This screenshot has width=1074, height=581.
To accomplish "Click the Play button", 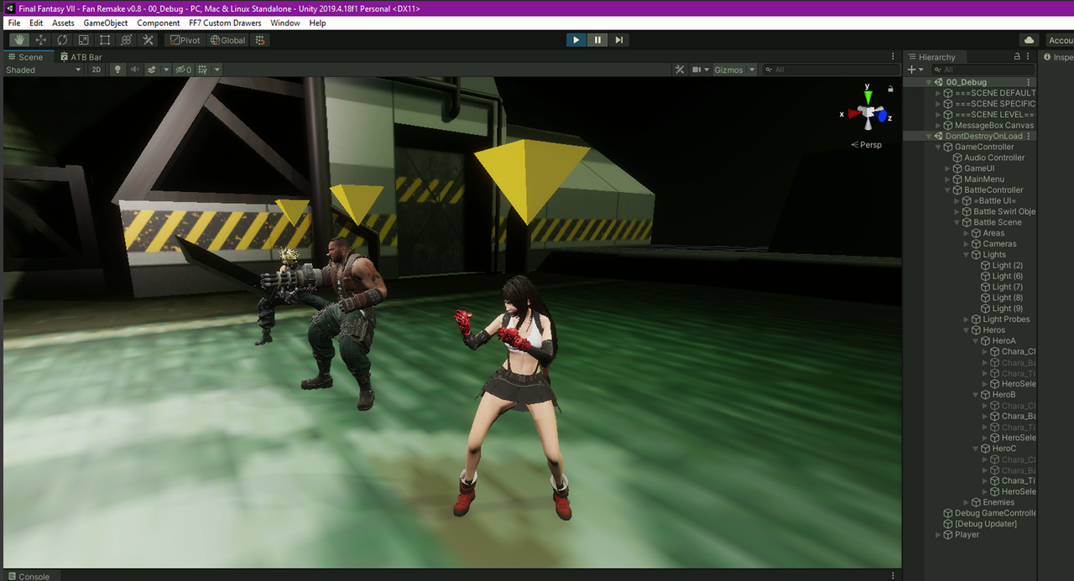I will coord(576,39).
